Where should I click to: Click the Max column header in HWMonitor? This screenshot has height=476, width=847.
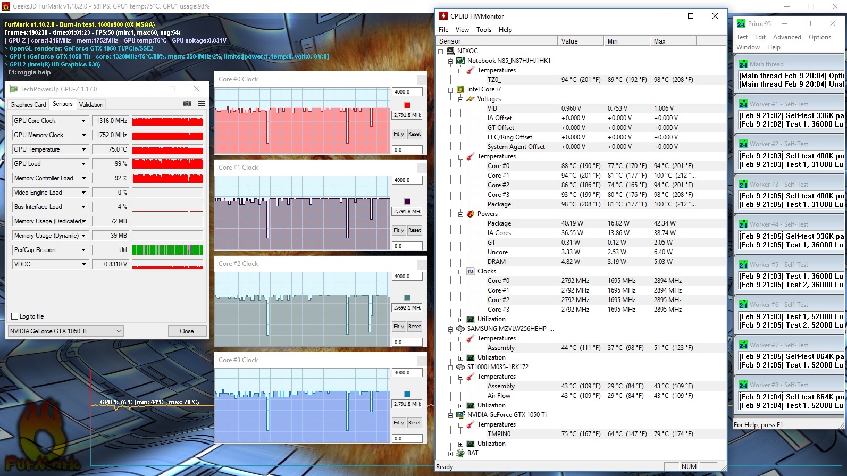673,41
